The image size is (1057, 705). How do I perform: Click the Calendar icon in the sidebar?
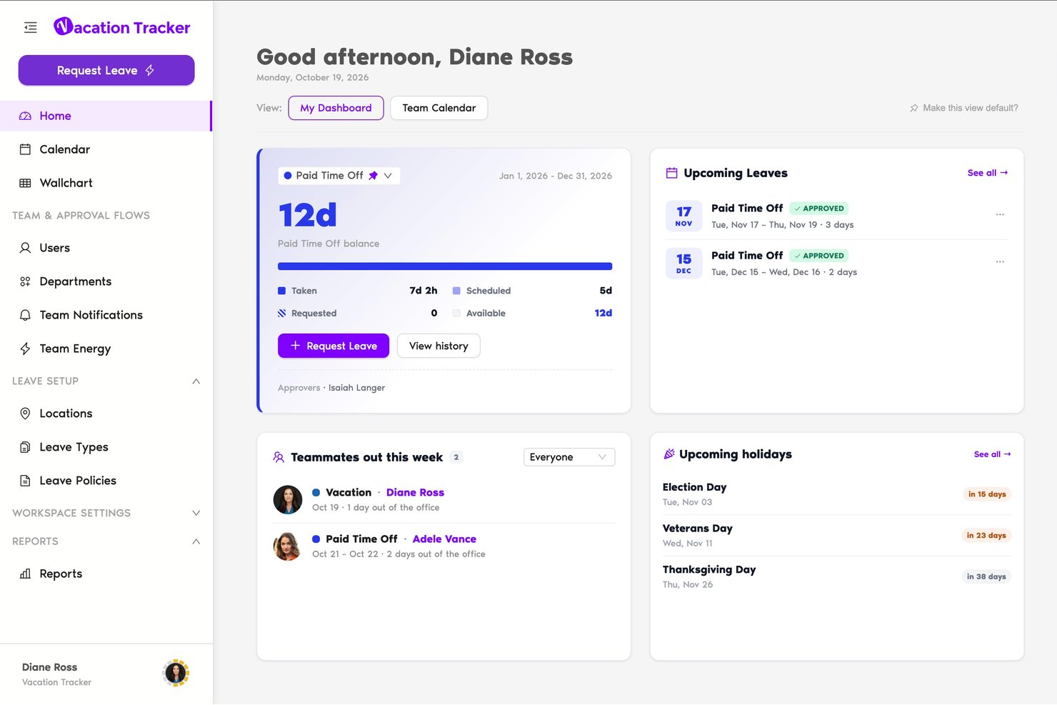pyautogui.click(x=25, y=149)
